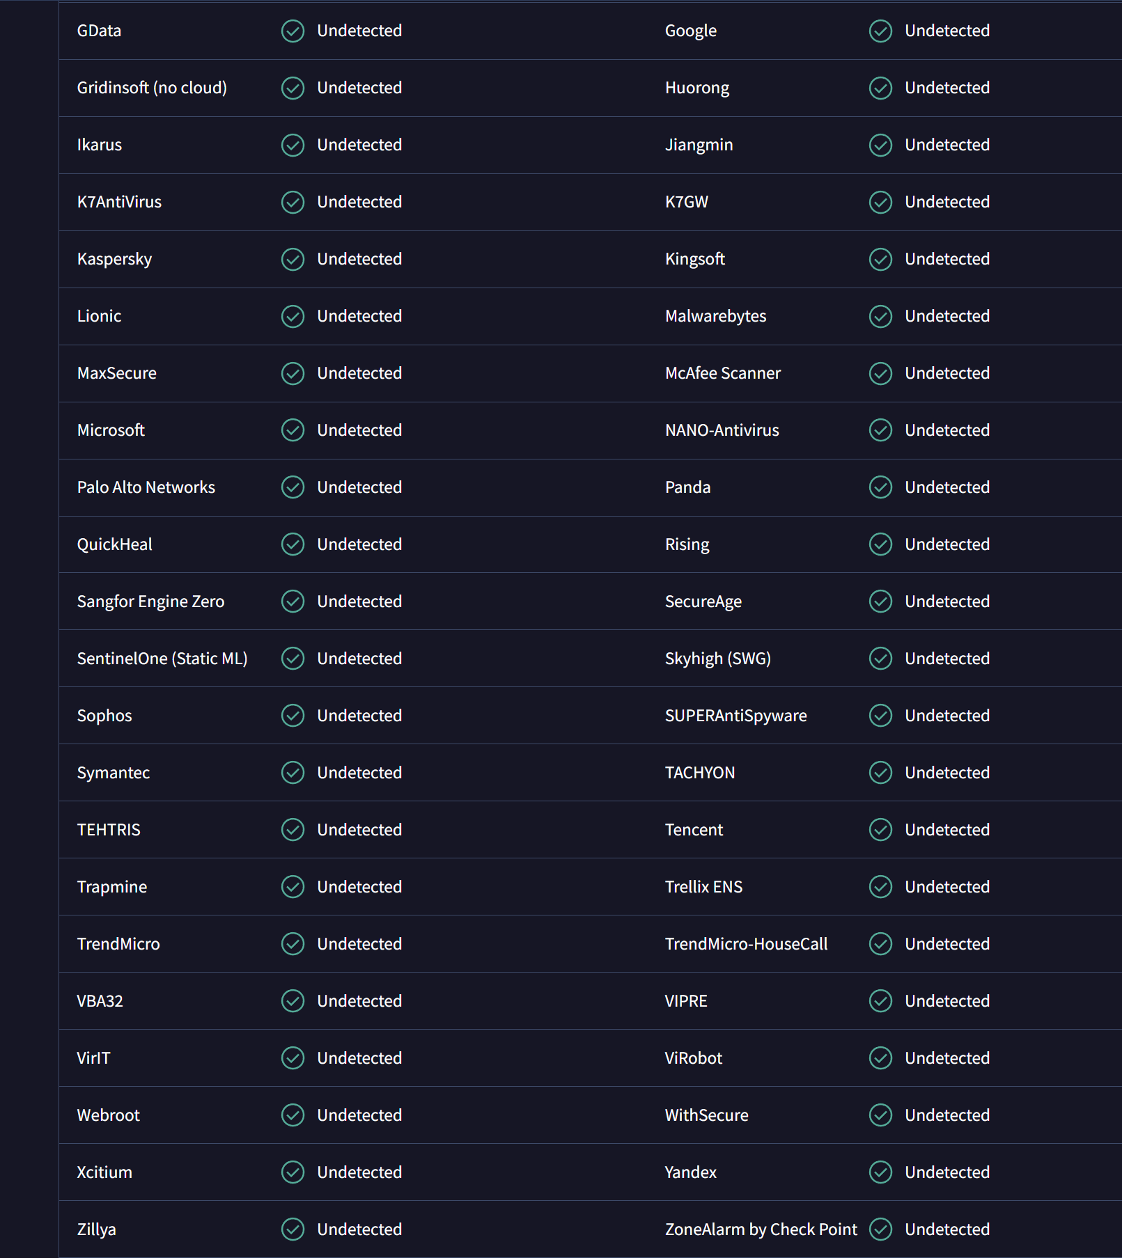Click Yandex's undetected check icon

(880, 1172)
